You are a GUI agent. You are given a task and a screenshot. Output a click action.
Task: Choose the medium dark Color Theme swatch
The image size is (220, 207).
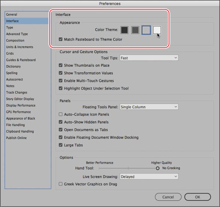tap(135, 30)
